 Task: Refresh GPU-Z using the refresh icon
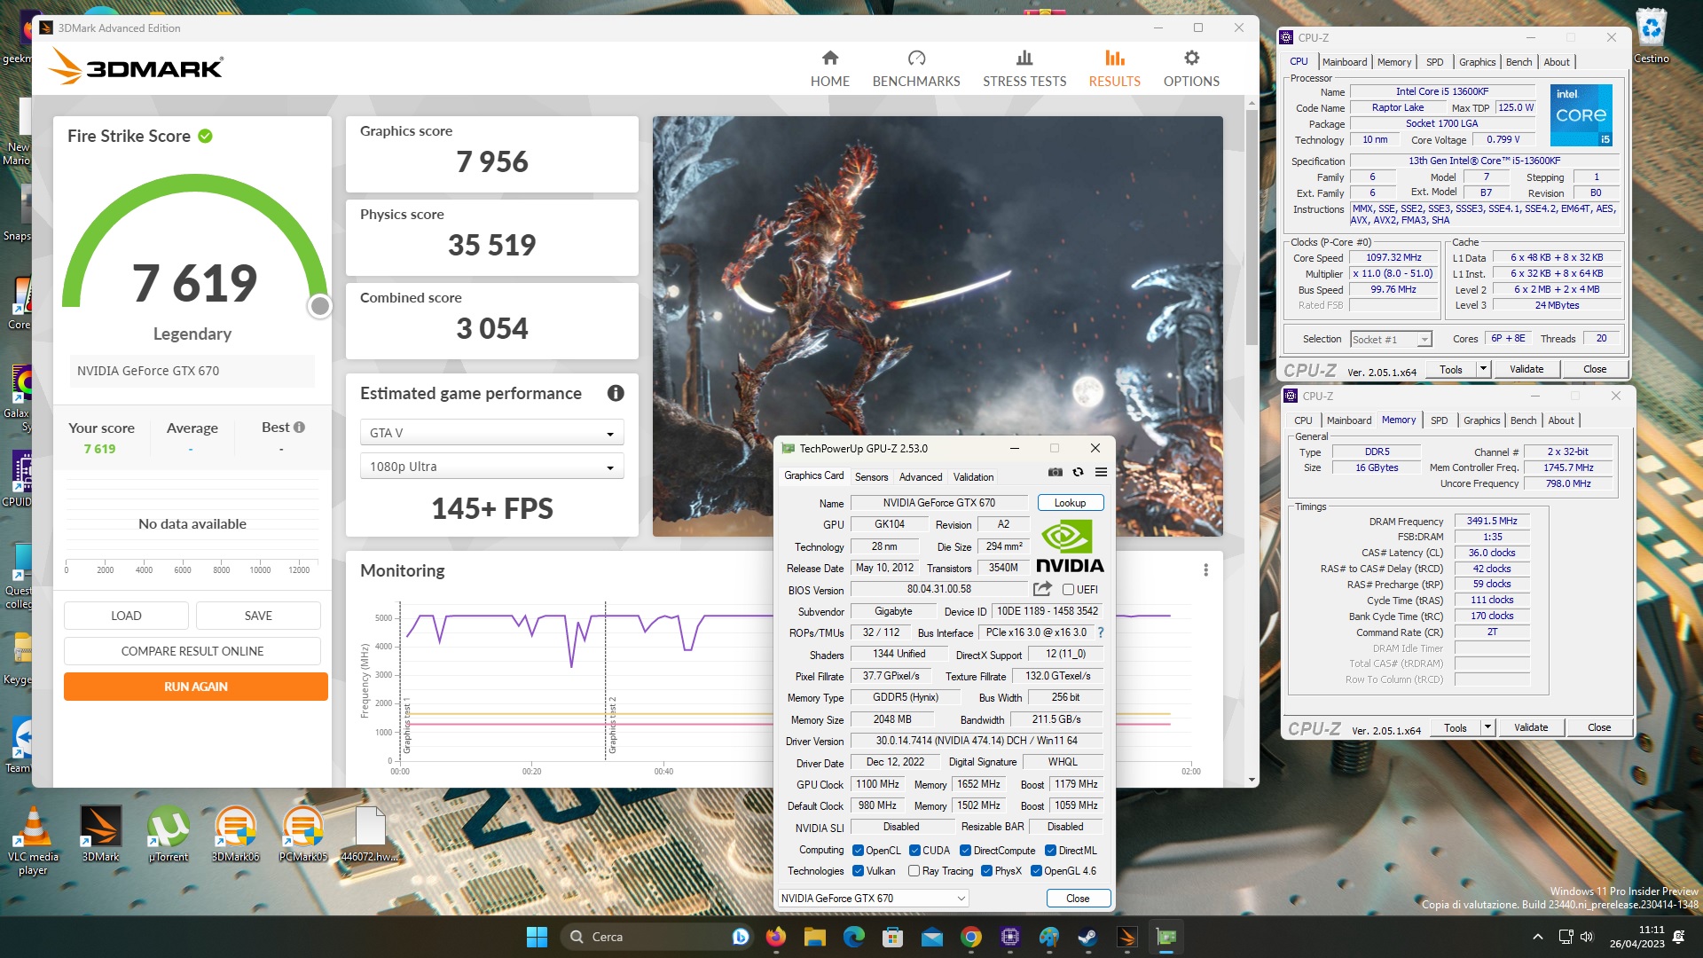[1078, 473]
